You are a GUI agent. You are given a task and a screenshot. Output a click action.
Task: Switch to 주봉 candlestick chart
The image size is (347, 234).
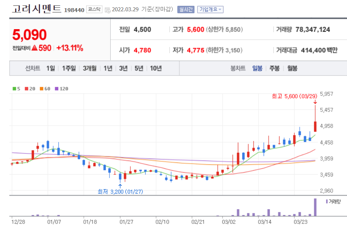pos(274,68)
